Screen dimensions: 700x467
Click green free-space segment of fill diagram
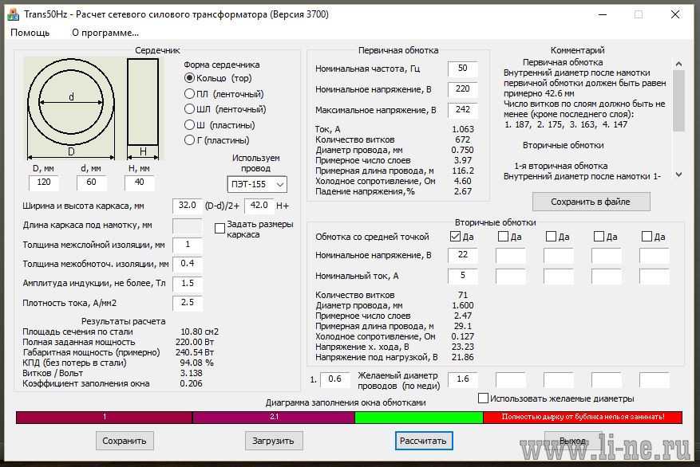point(419,417)
